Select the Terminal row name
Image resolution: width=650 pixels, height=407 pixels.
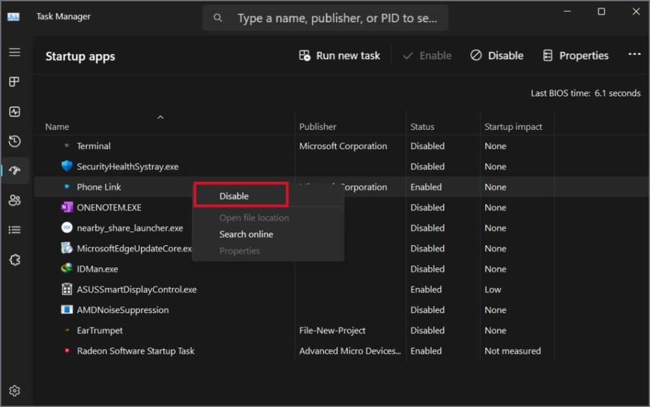point(93,146)
